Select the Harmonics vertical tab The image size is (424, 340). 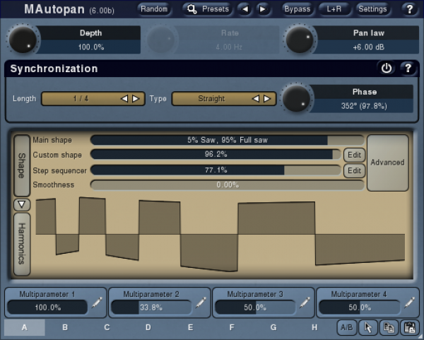point(22,244)
